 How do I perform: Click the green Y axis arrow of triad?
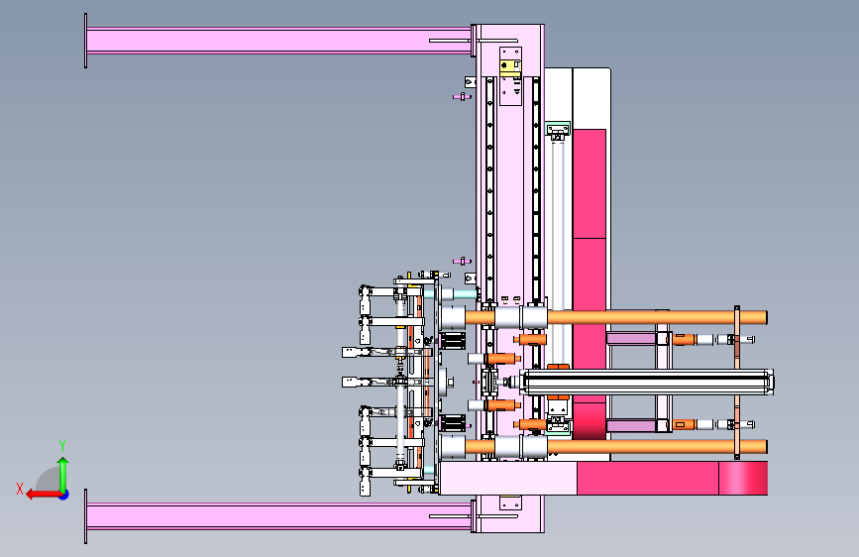pyautogui.click(x=63, y=474)
